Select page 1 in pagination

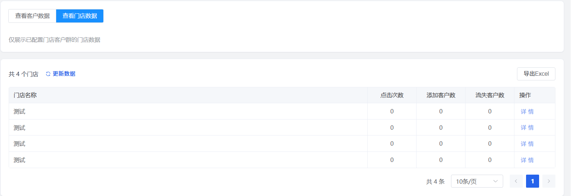tap(532, 181)
